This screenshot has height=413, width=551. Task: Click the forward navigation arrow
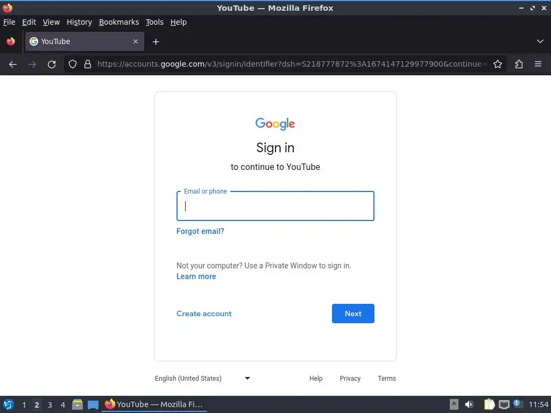[32, 65]
